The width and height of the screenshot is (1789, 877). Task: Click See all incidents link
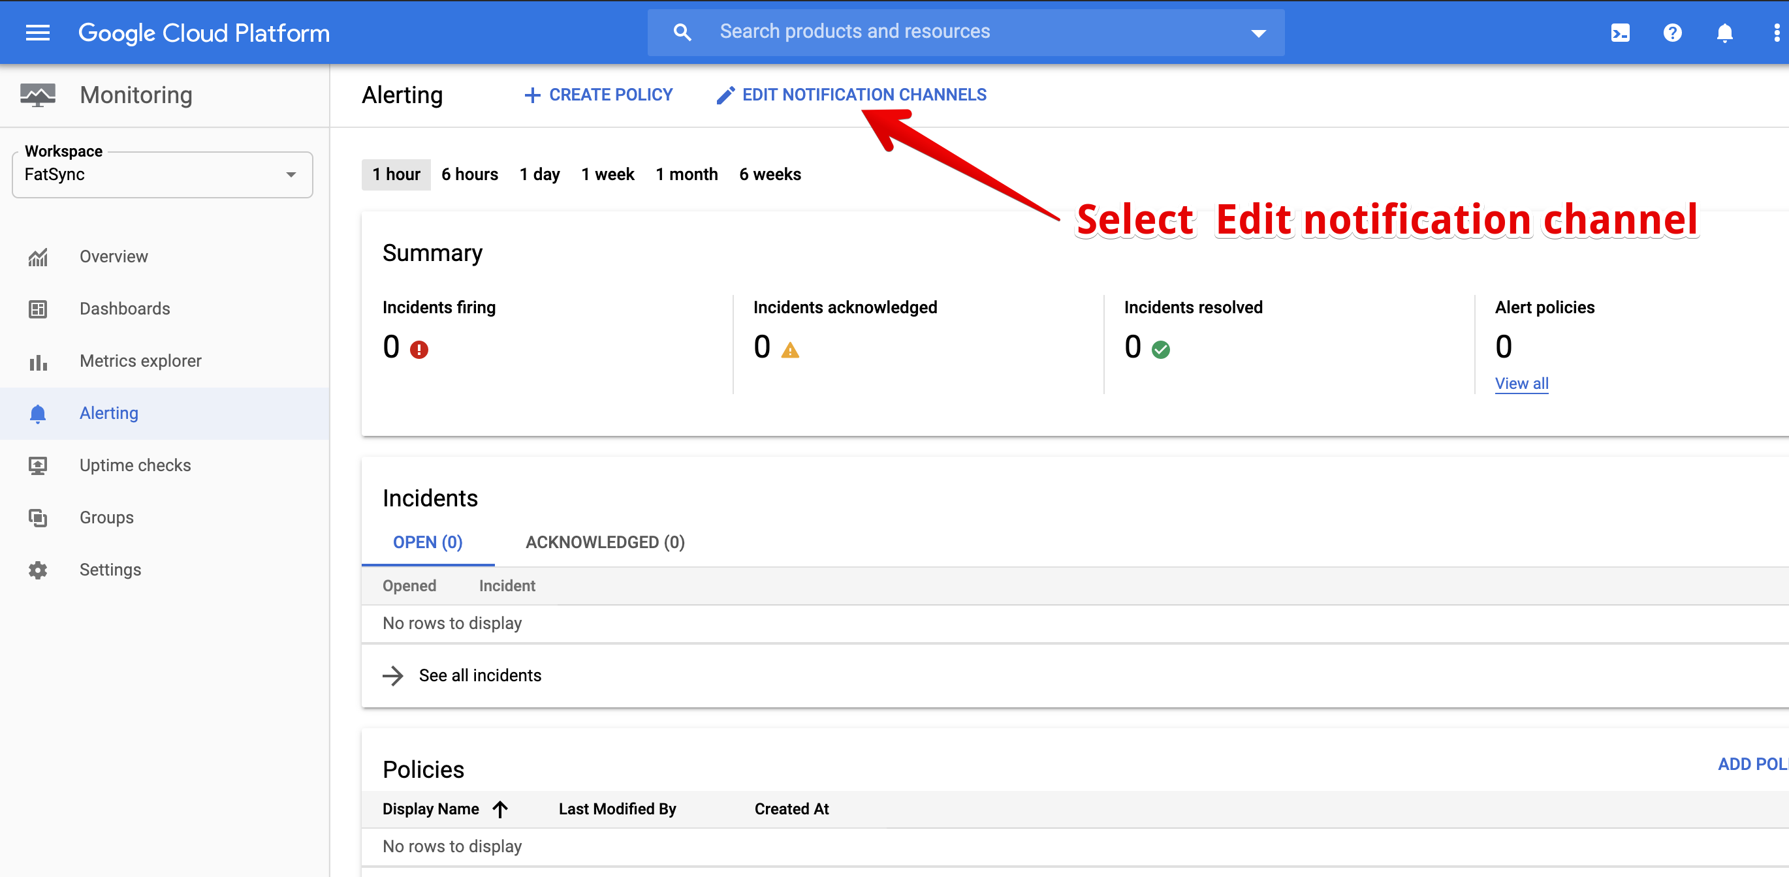480,675
